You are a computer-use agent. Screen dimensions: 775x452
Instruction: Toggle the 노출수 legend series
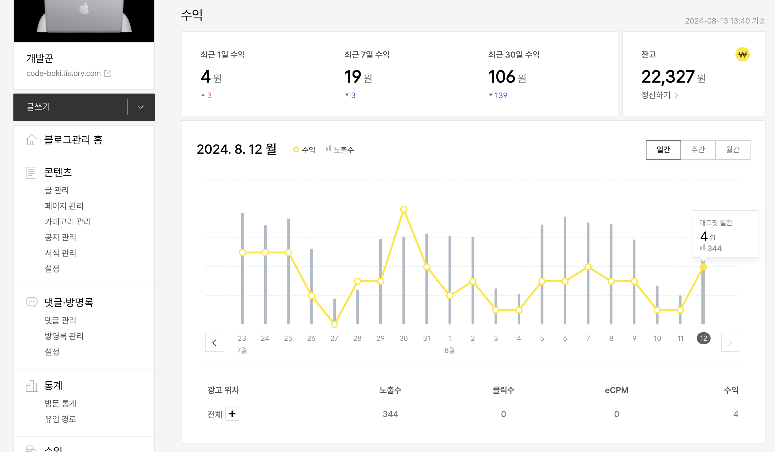click(x=340, y=150)
